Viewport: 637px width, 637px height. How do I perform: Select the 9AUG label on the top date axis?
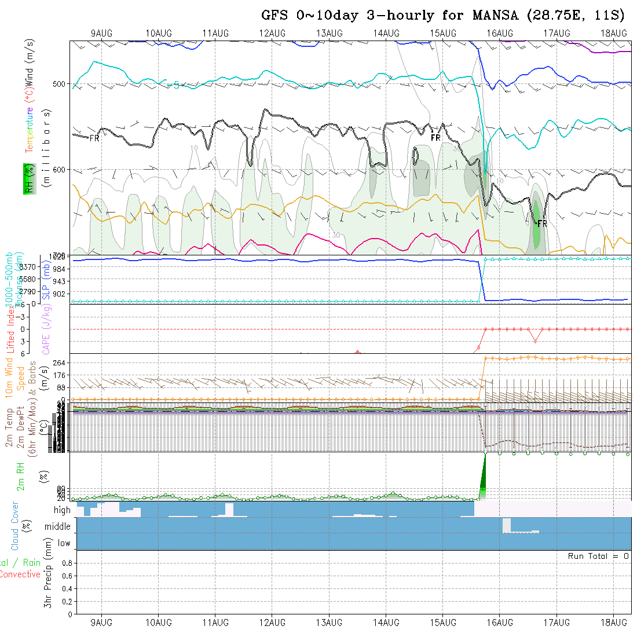click(x=101, y=34)
